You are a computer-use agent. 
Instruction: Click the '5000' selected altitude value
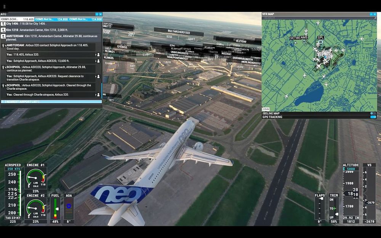pyautogui.click(x=351, y=169)
